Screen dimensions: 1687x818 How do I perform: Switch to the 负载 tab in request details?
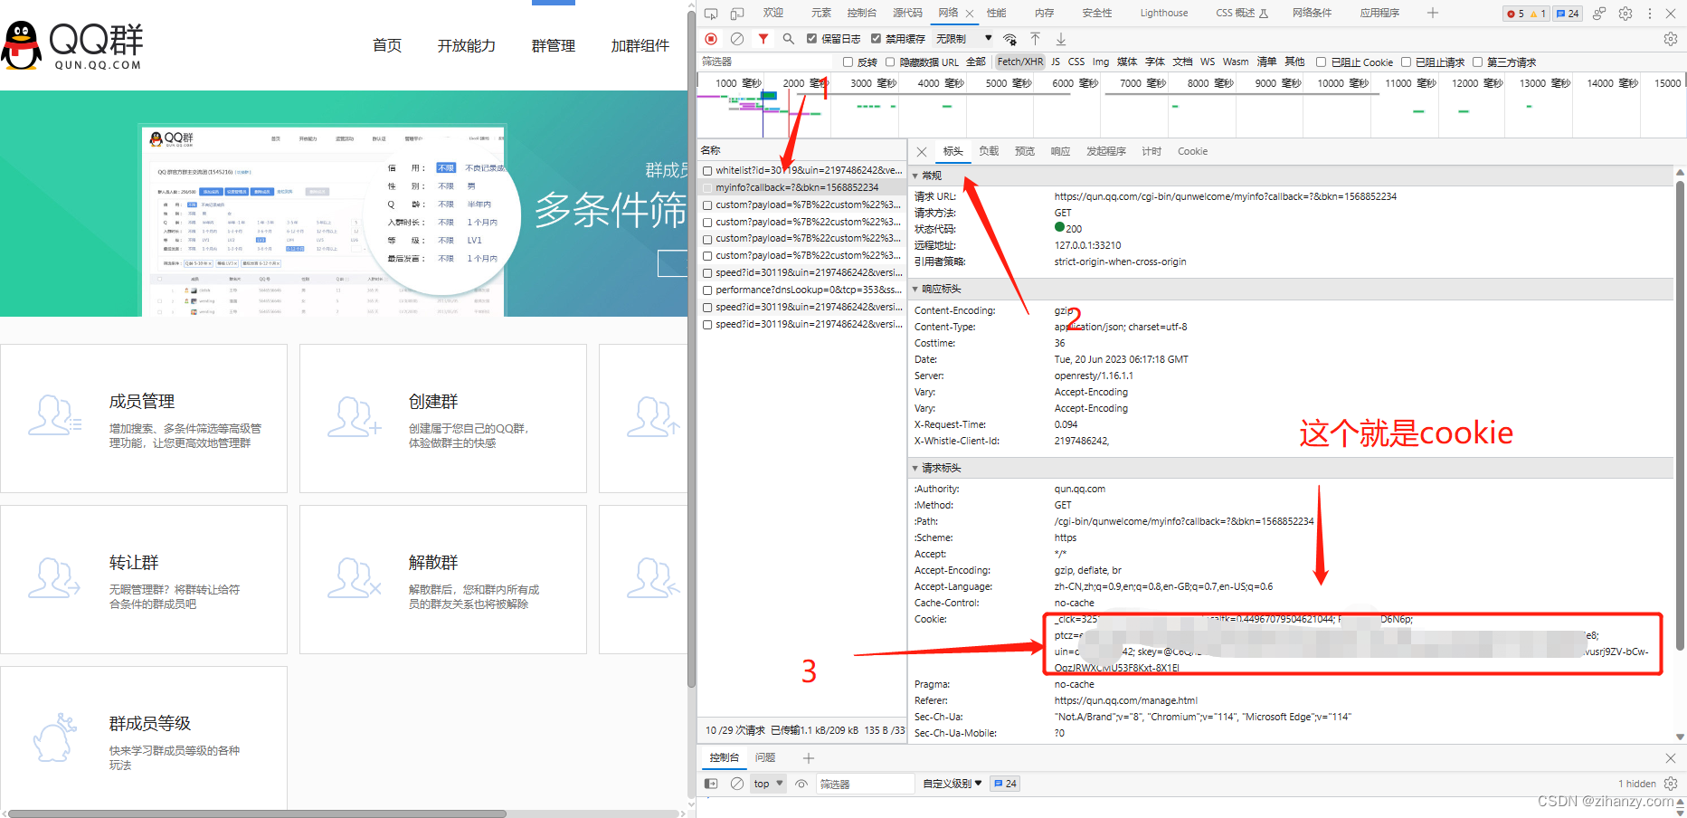(x=989, y=152)
